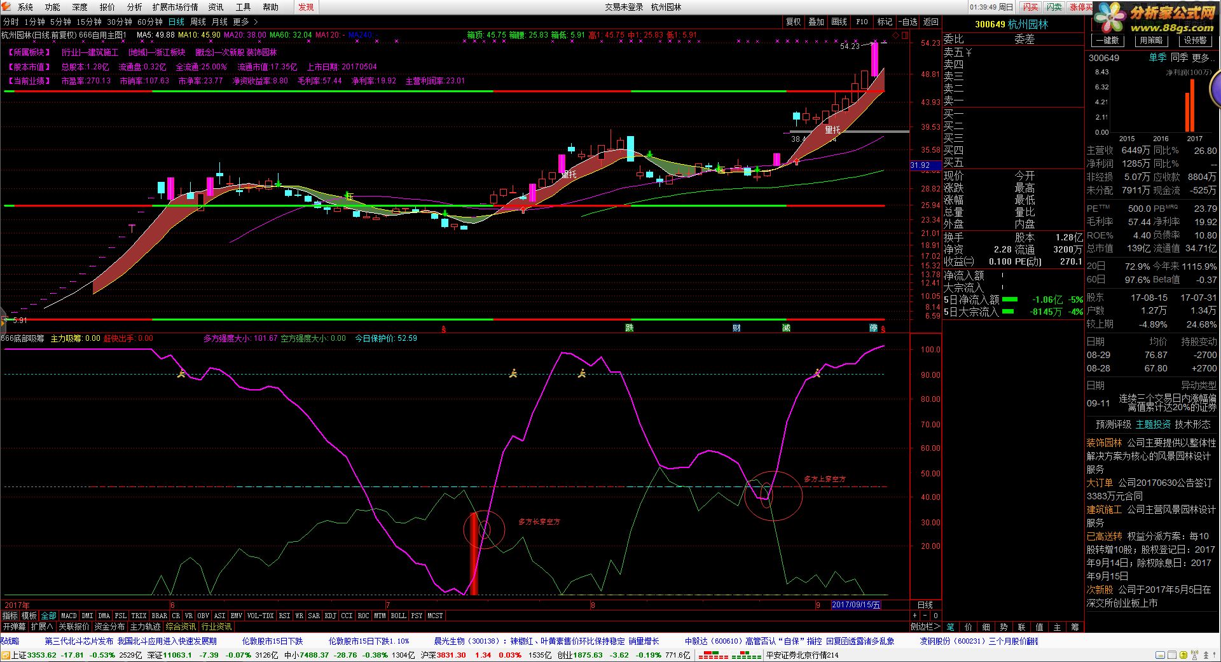1221x662 pixels.
Task: Switch chart to 分时 period
Action: [x=11, y=22]
